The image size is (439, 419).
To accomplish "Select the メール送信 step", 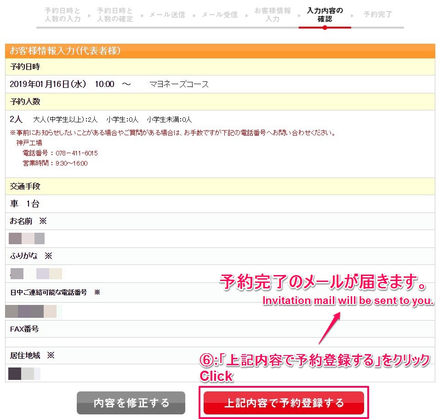I will (x=167, y=15).
